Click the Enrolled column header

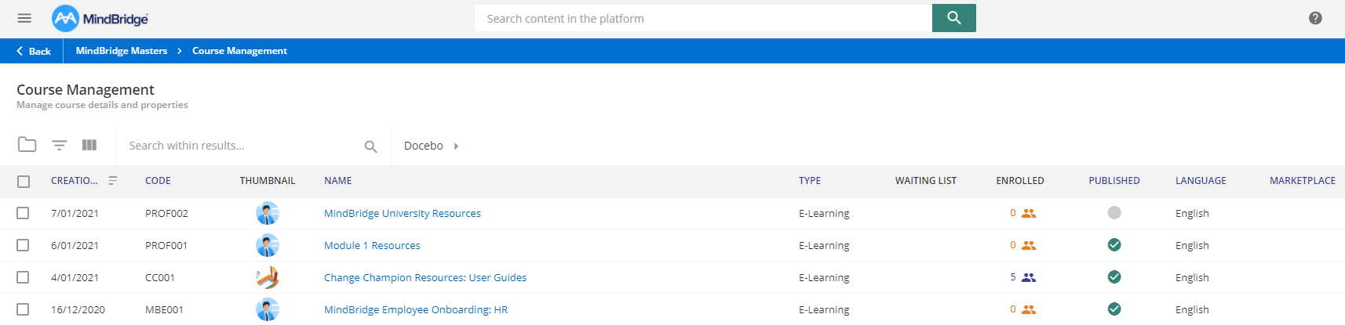[x=1020, y=180]
